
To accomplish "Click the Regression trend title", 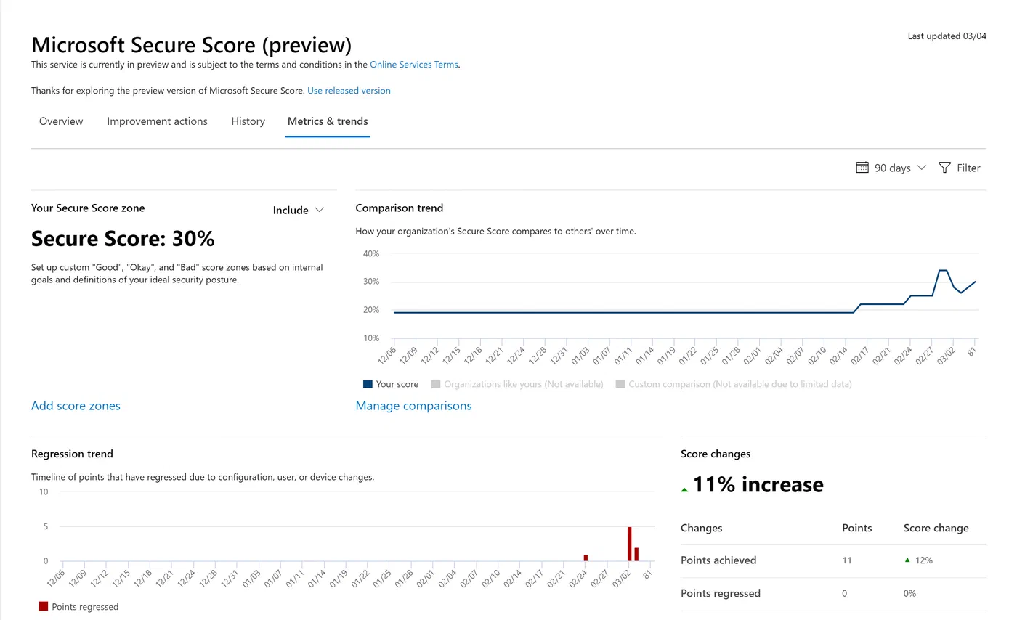I will 72,454.
